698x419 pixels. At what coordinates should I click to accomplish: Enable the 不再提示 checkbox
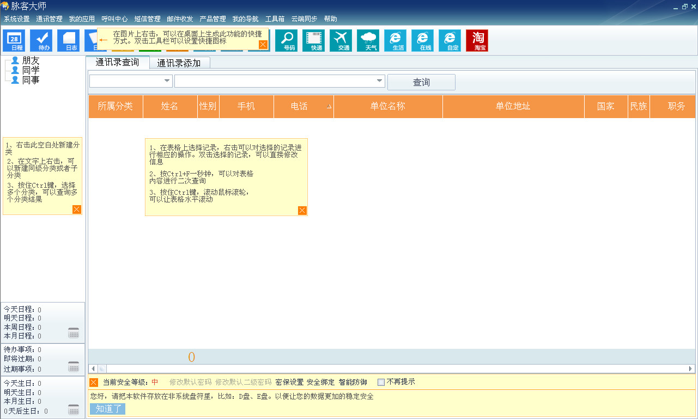(x=380, y=381)
